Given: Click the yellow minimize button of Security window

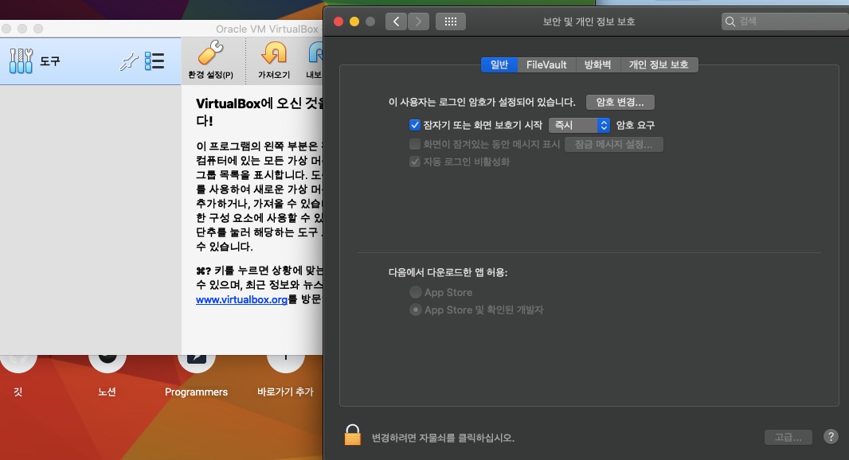Looking at the screenshot, I should [x=354, y=21].
